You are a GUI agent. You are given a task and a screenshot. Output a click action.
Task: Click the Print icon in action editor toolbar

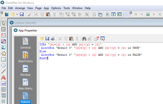coord(53,39)
